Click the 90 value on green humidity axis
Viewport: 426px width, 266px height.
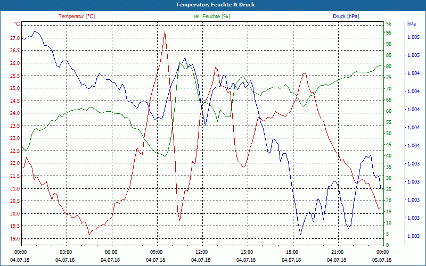coord(389,44)
